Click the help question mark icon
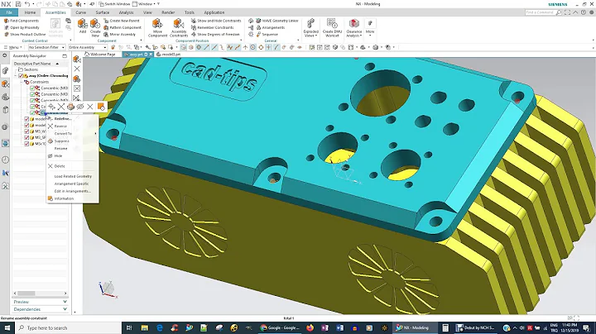Viewport: 596px width, 334px height. (x=584, y=12)
